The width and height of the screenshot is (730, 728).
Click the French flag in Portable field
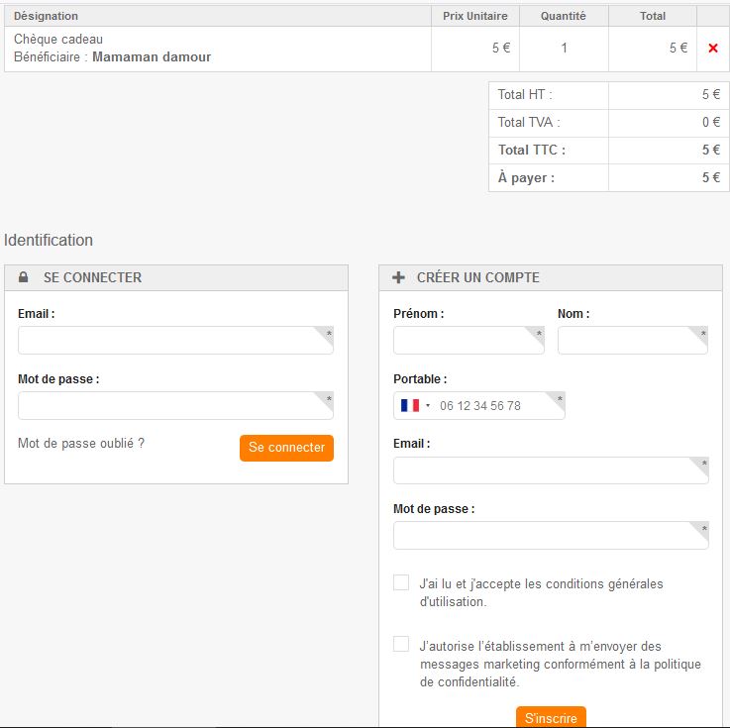pos(410,406)
